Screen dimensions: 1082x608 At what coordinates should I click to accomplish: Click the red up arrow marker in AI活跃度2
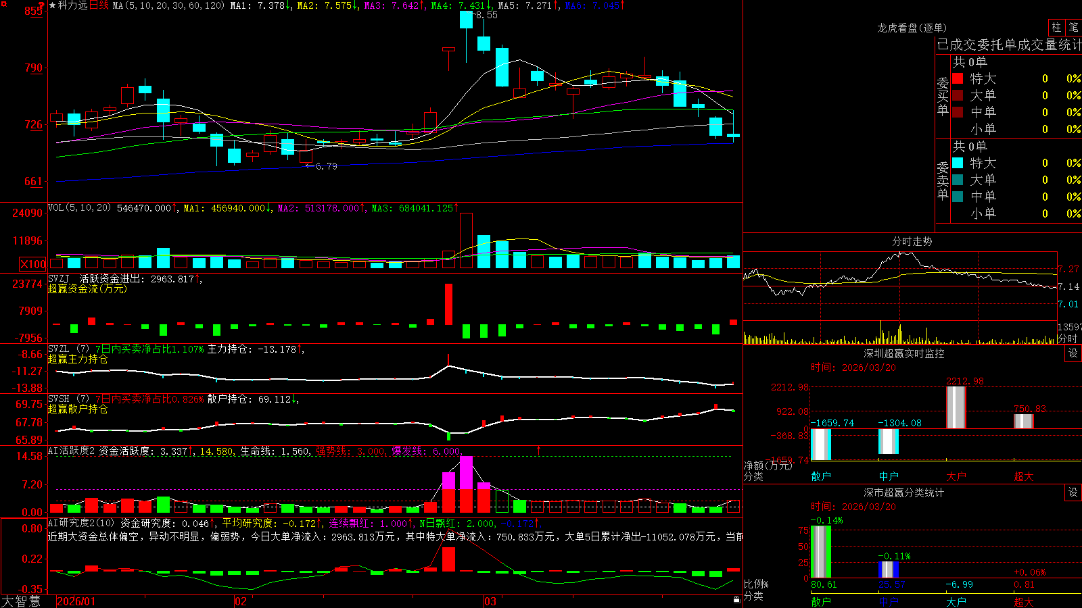[x=539, y=450]
